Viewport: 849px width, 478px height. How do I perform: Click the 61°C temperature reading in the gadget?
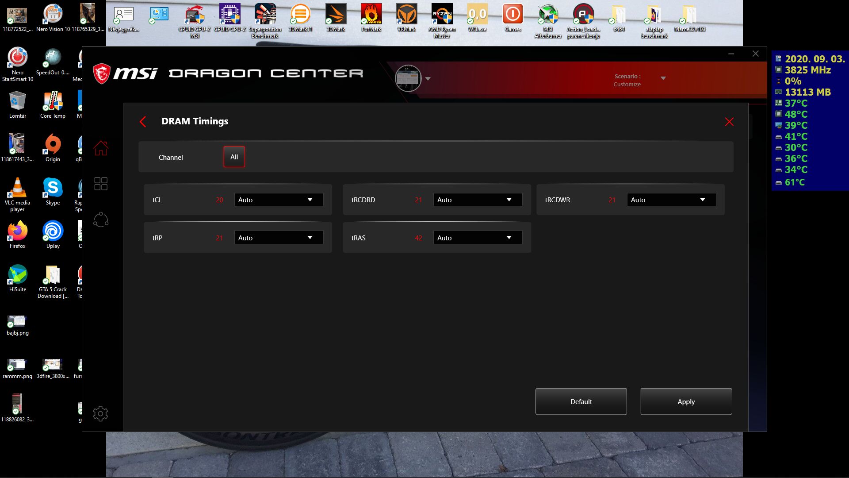point(795,182)
